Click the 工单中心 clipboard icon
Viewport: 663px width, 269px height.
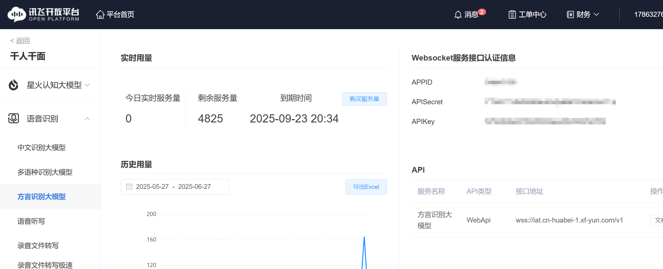coord(512,15)
